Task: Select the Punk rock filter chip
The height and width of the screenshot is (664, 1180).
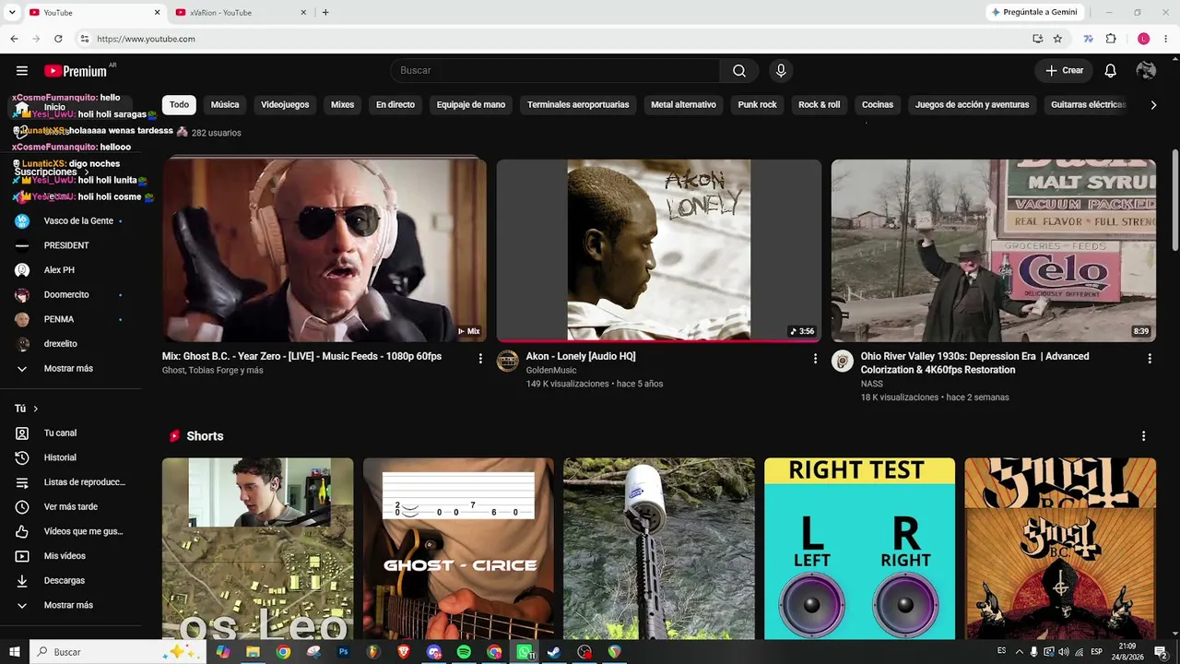Action: (x=758, y=105)
